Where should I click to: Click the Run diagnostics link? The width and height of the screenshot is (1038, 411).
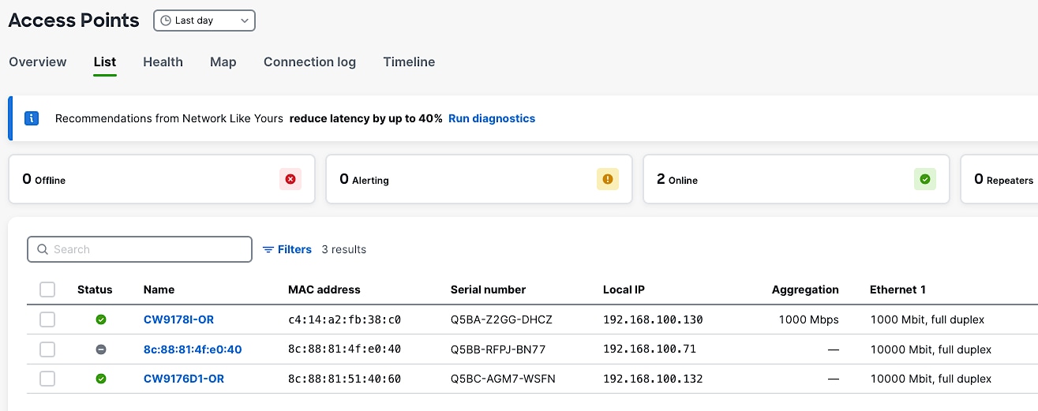pos(492,118)
